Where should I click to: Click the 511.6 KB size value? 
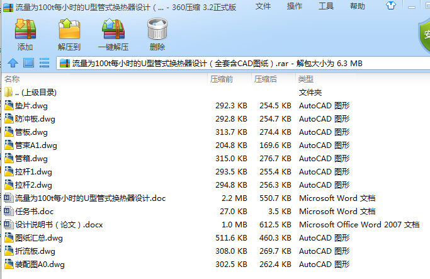click(x=231, y=238)
